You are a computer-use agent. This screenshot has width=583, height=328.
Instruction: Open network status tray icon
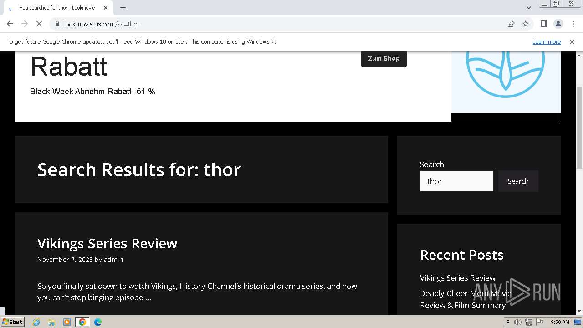529,322
